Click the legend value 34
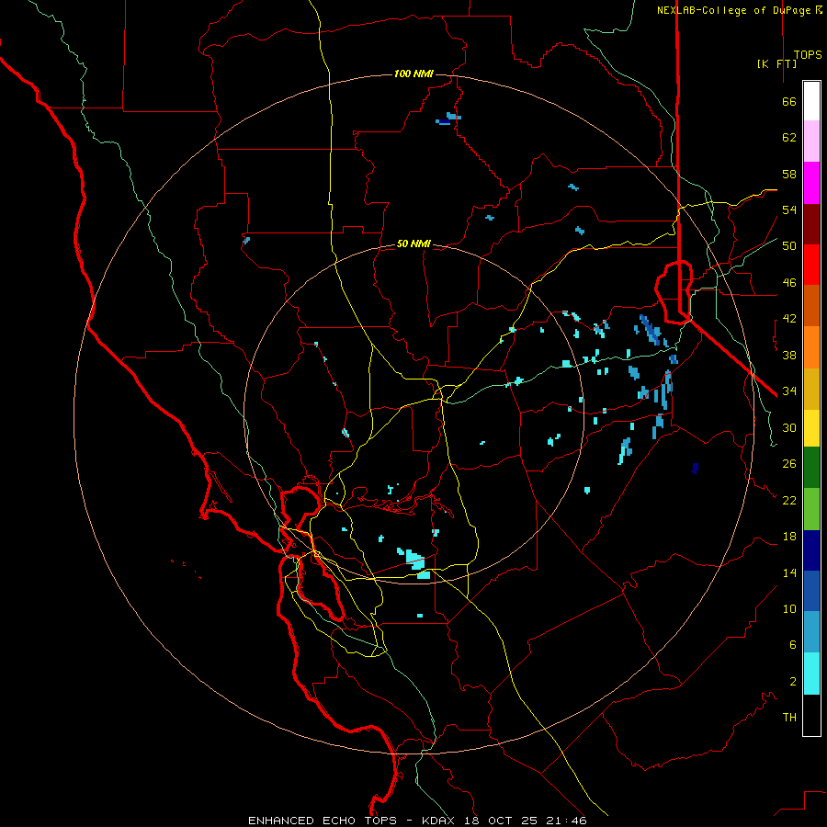 pyautogui.click(x=789, y=391)
